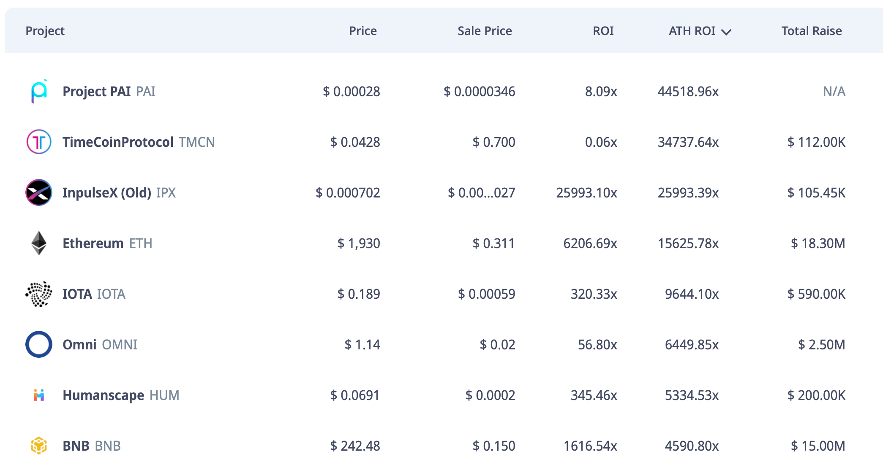
Task: Sort by Total Raise column header
Action: click(811, 31)
